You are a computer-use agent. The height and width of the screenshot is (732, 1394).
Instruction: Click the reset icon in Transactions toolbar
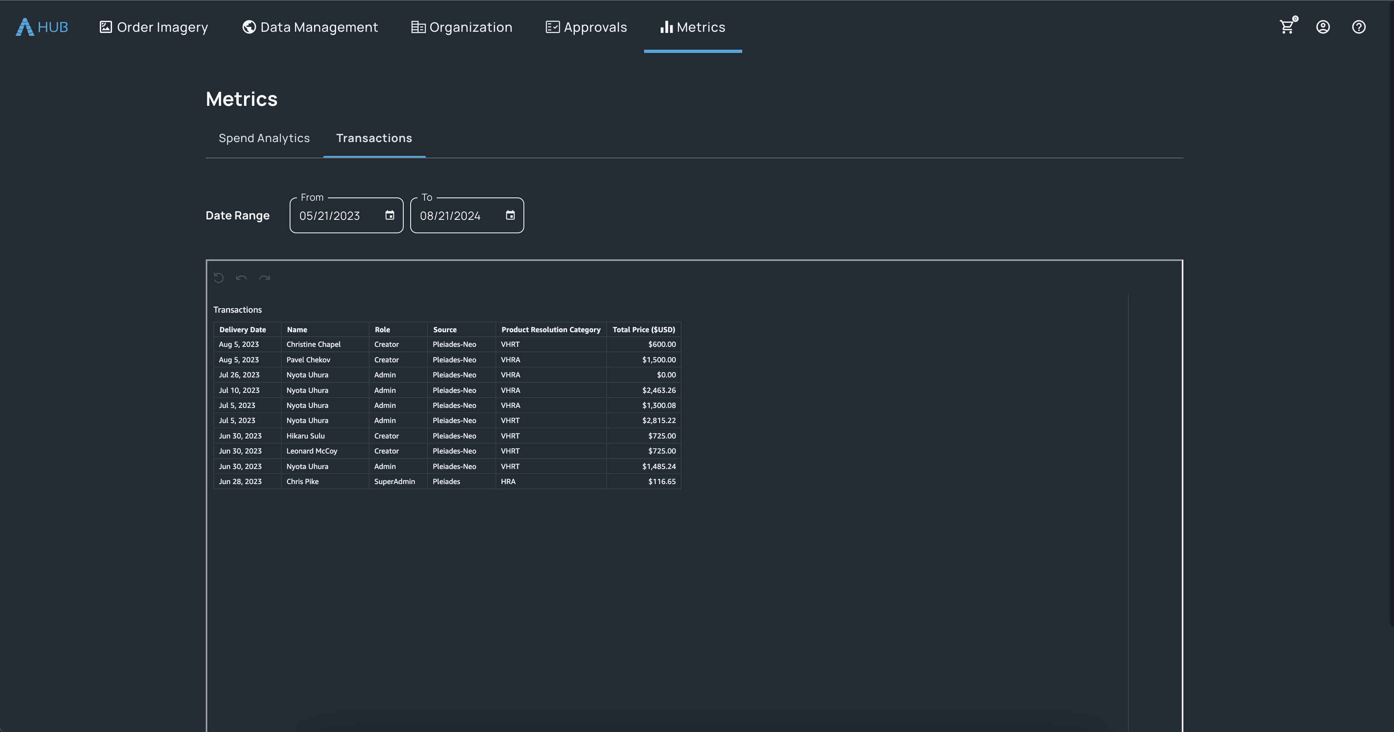[x=219, y=278]
